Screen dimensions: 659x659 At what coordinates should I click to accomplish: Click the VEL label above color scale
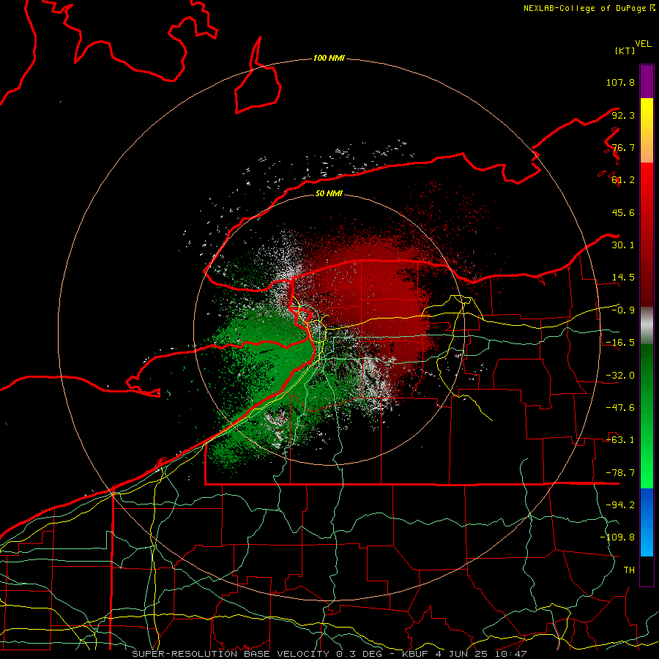click(x=643, y=44)
